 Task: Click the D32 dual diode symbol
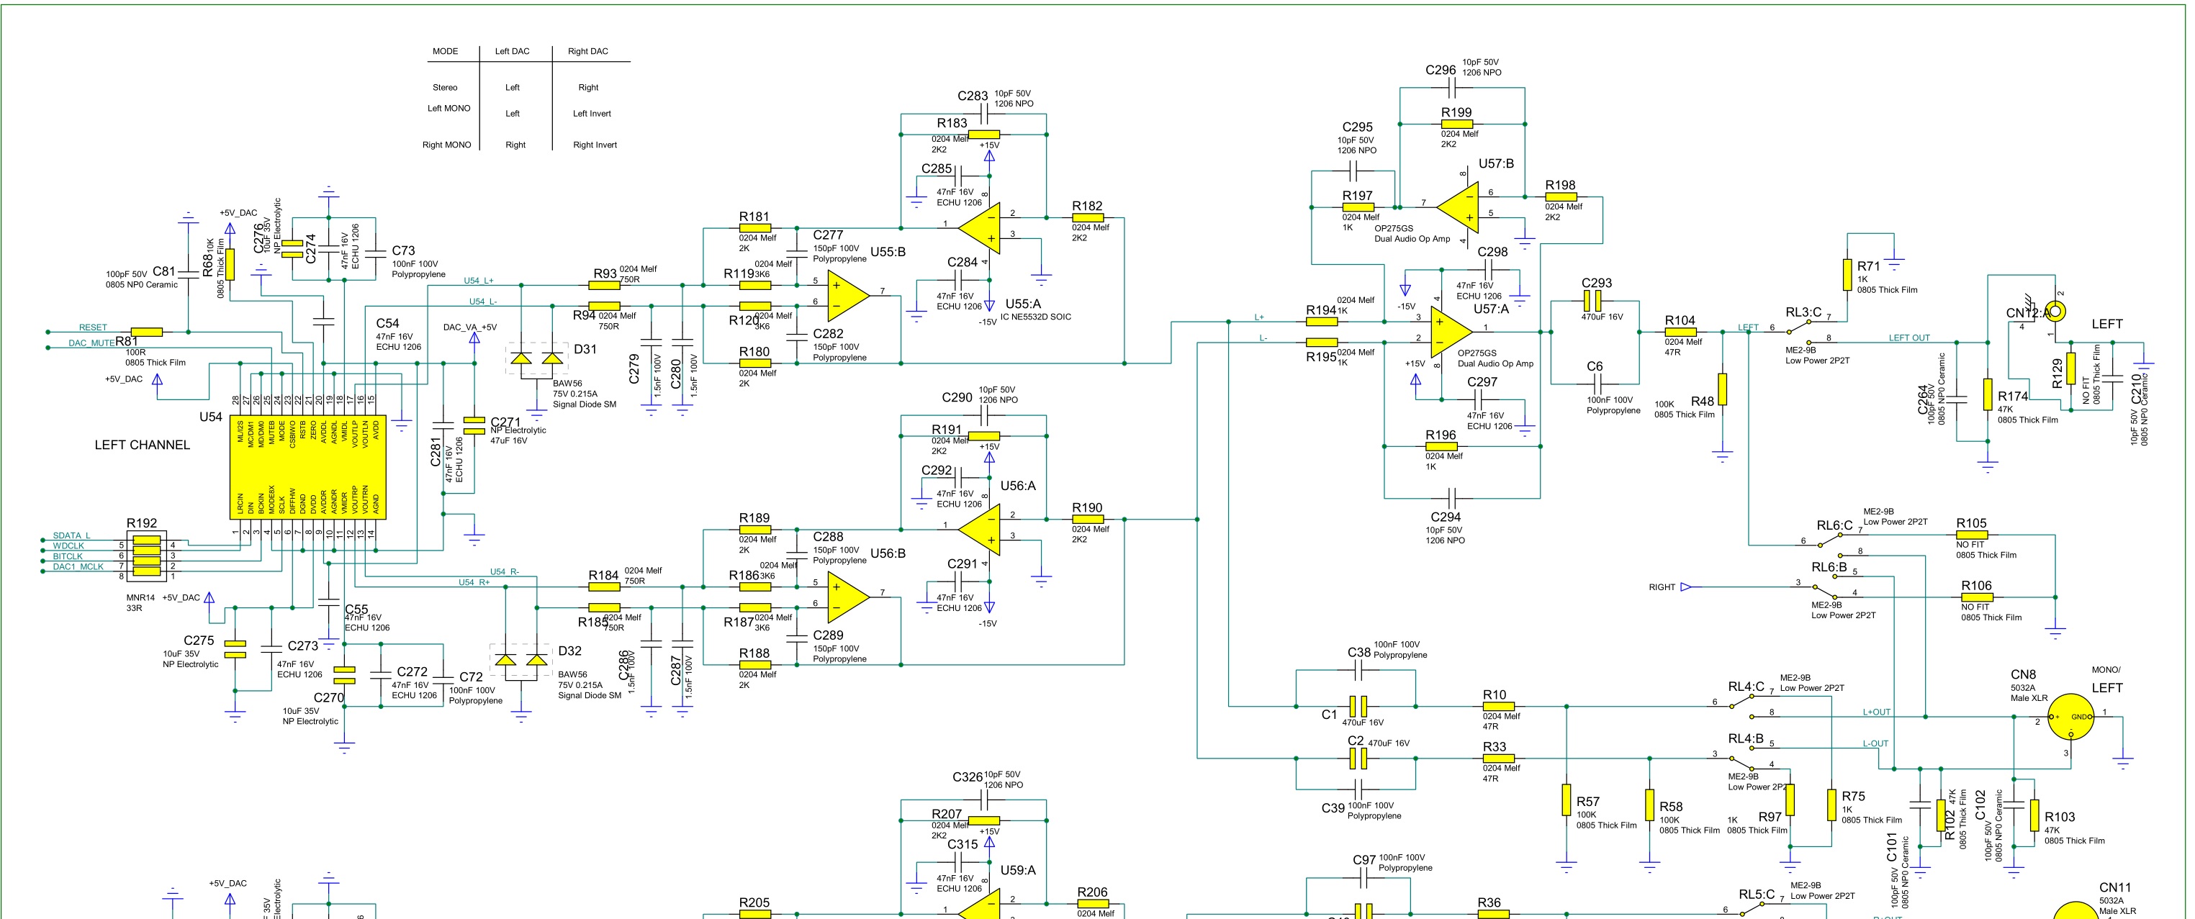(x=520, y=661)
